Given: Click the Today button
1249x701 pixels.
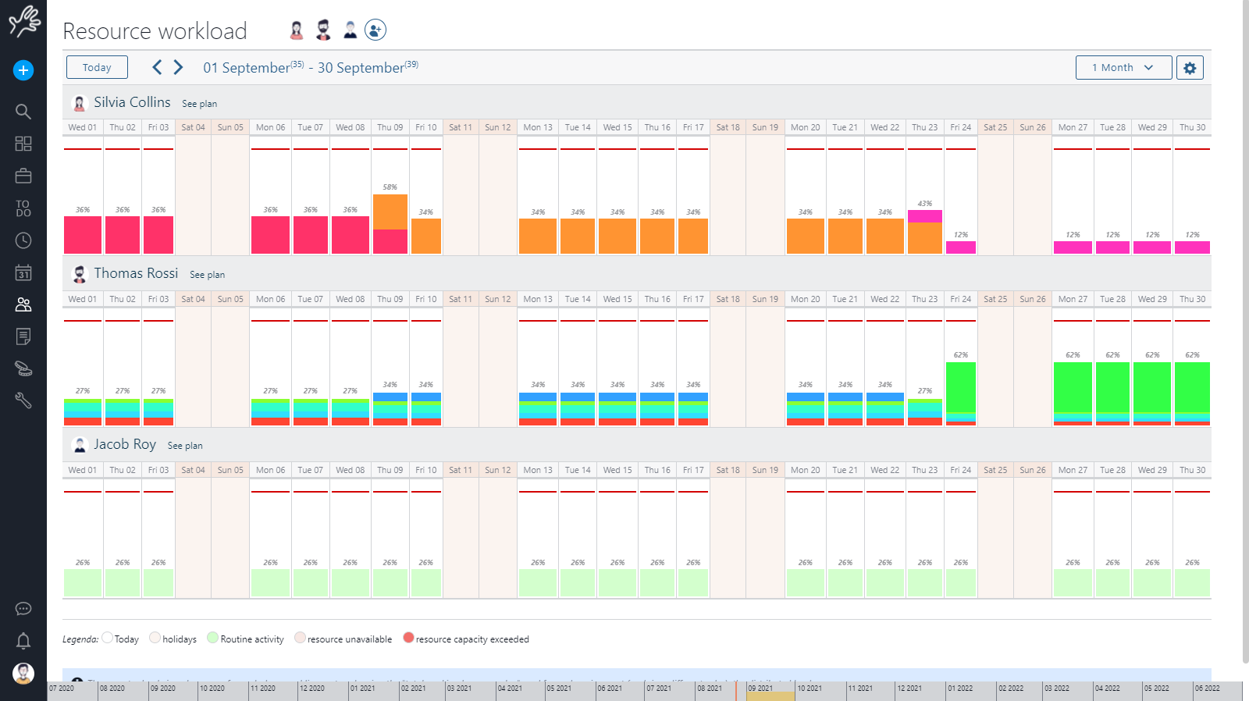Looking at the screenshot, I should coord(97,68).
